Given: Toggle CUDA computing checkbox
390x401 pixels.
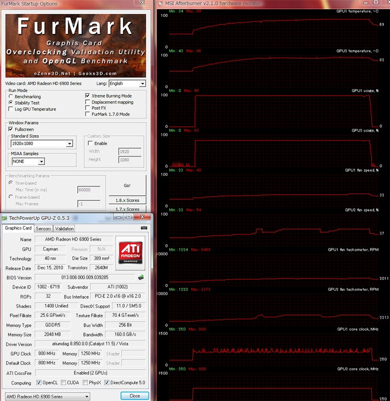Looking at the screenshot, I should [x=63, y=383].
